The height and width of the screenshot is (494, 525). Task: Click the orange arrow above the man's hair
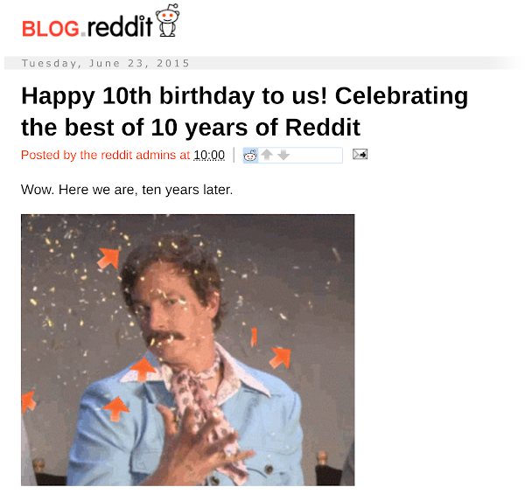click(108, 258)
